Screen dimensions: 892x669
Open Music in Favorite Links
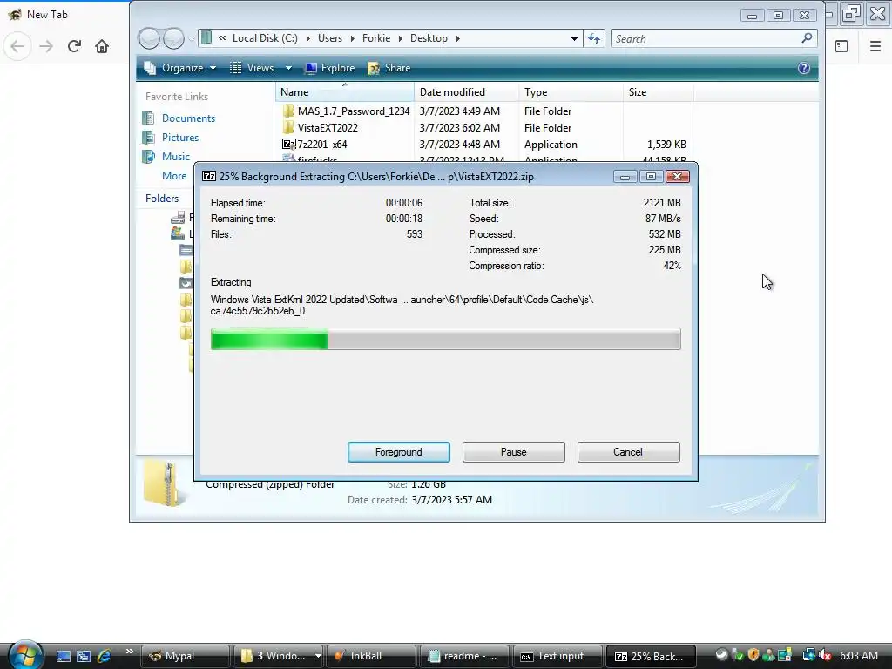click(176, 157)
